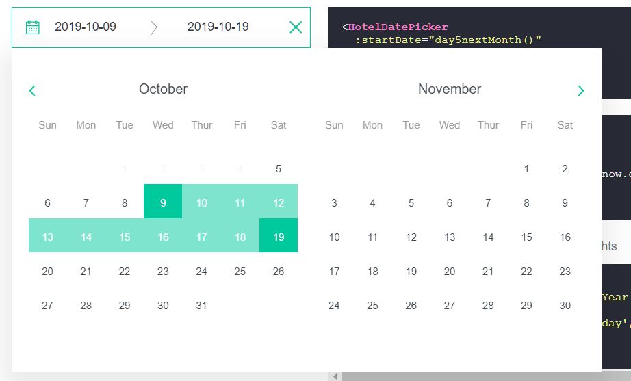The height and width of the screenshot is (381, 631).
Task: Select November 24 in the calendar
Action: [x=334, y=304]
